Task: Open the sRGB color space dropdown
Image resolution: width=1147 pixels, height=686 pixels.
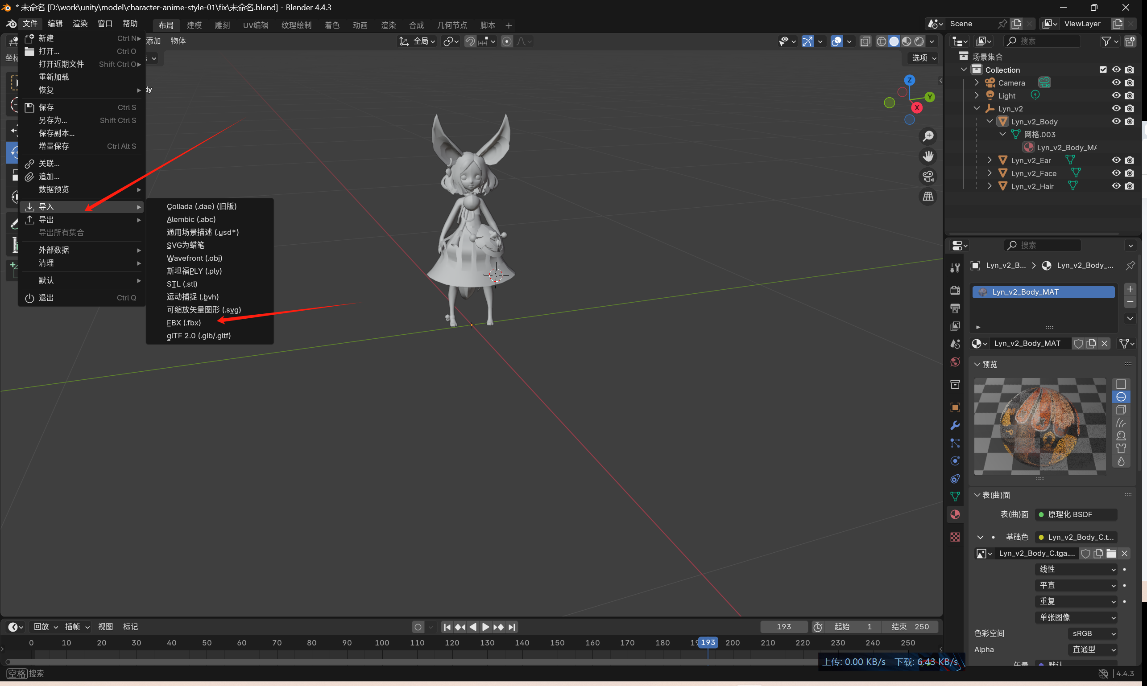Action: click(x=1094, y=633)
